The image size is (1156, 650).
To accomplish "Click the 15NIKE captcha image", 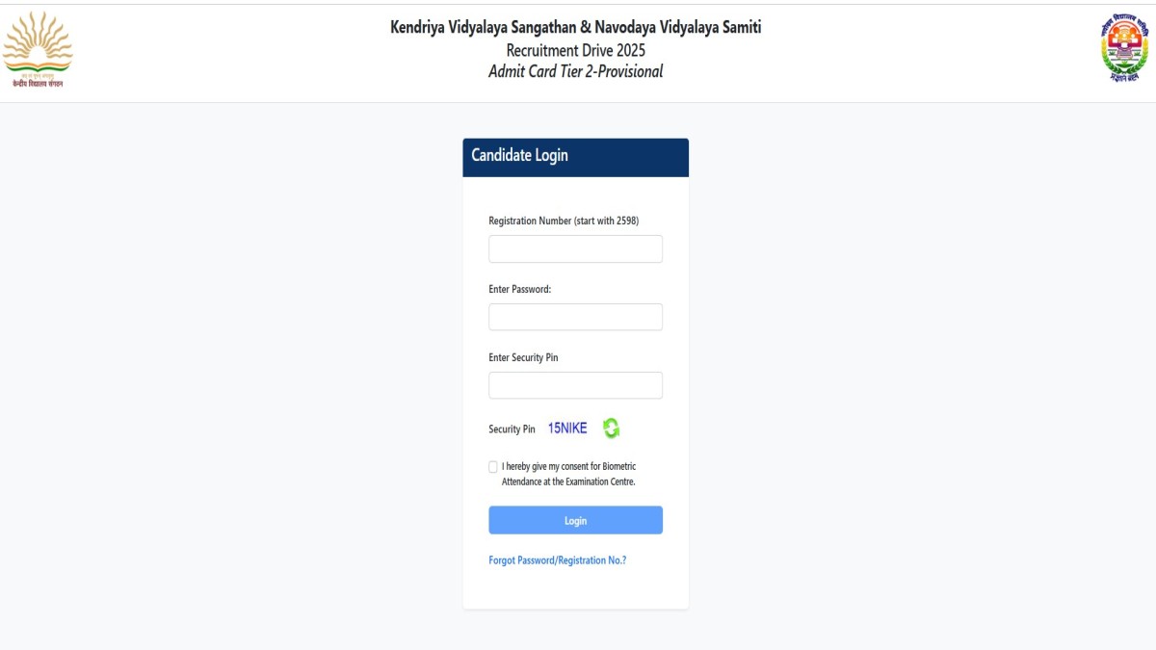I will 567,429.
